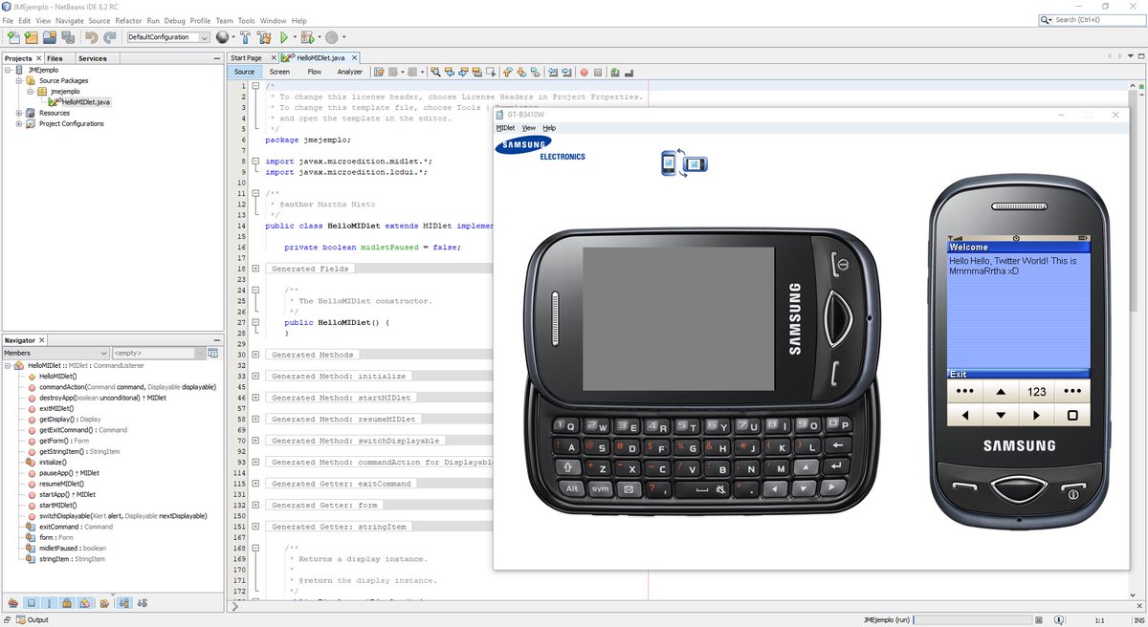Click the globe browser icon in toolbar
Viewport: 1148px width, 627px height.
pyautogui.click(x=223, y=37)
